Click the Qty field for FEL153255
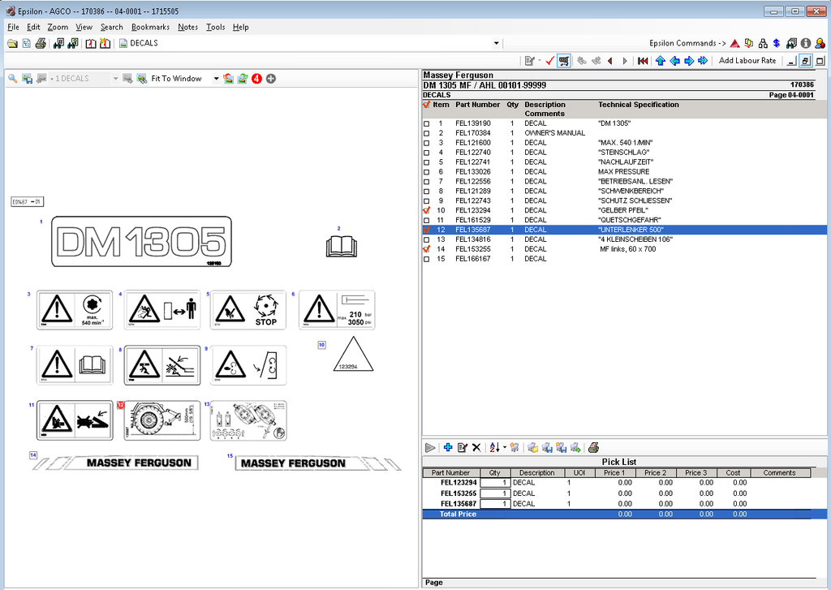The image size is (831, 590). pyautogui.click(x=494, y=493)
